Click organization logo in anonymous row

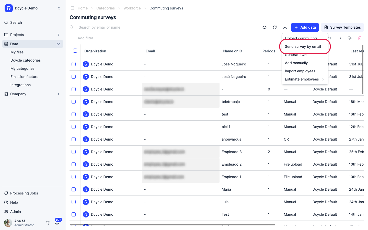coord(86,139)
